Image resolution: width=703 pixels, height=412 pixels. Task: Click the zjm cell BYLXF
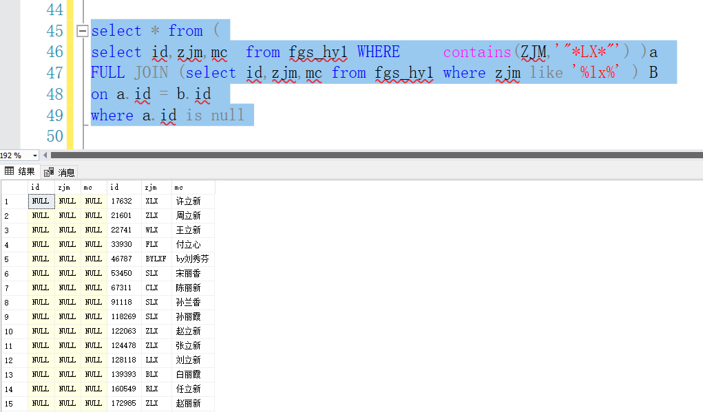click(156, 259)
